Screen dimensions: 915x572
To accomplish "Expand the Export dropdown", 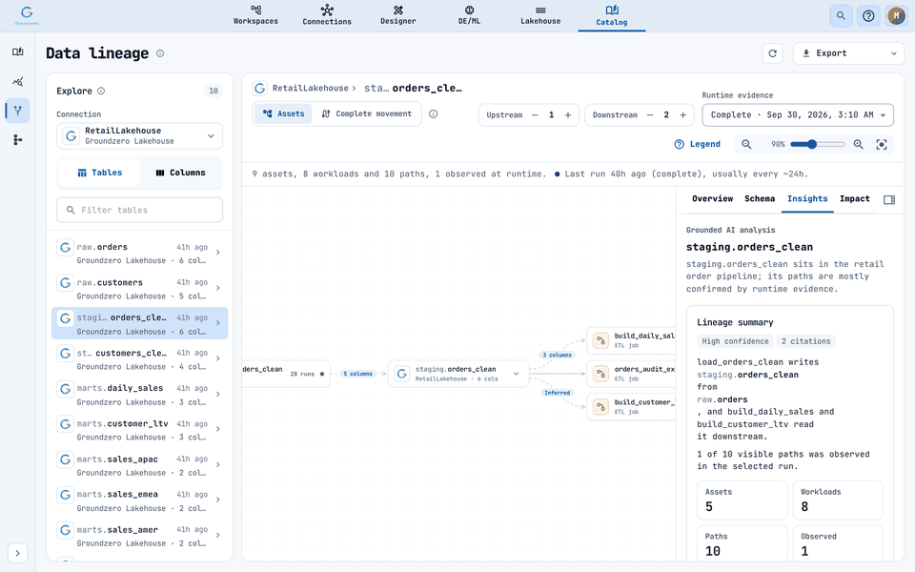I will coord(848,53).
